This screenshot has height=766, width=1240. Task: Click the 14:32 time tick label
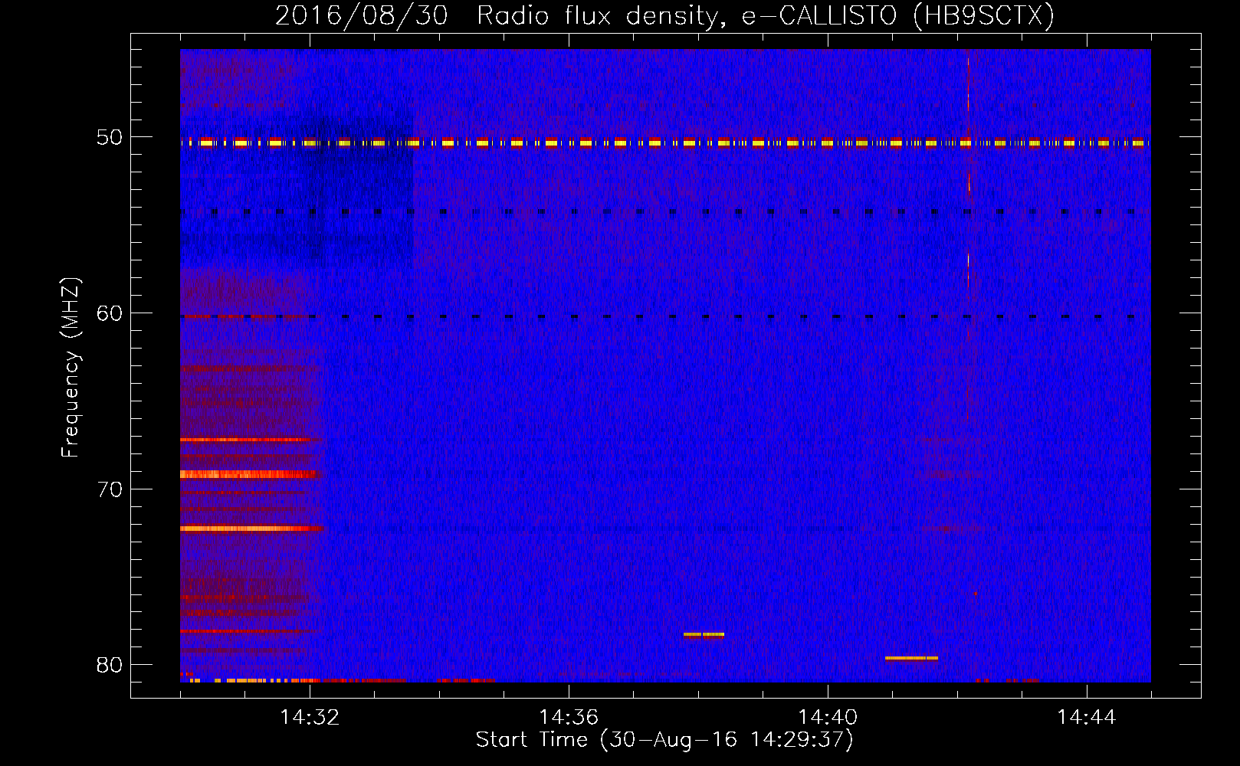[x=310, y=718]
